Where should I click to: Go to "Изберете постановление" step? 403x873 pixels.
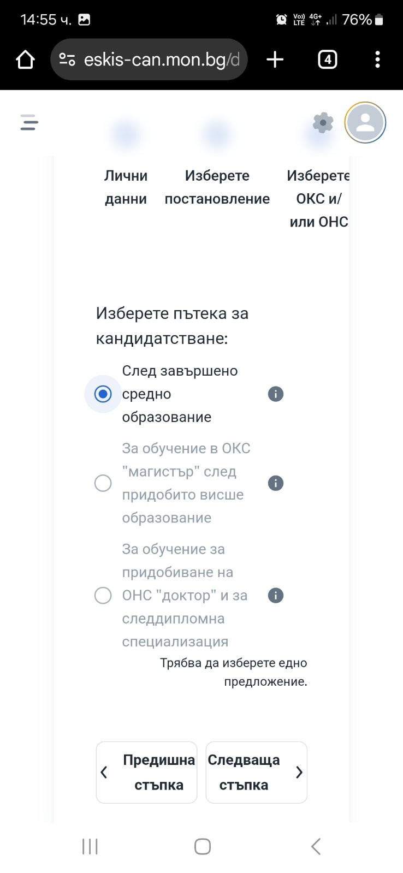[x=217, y=187]
